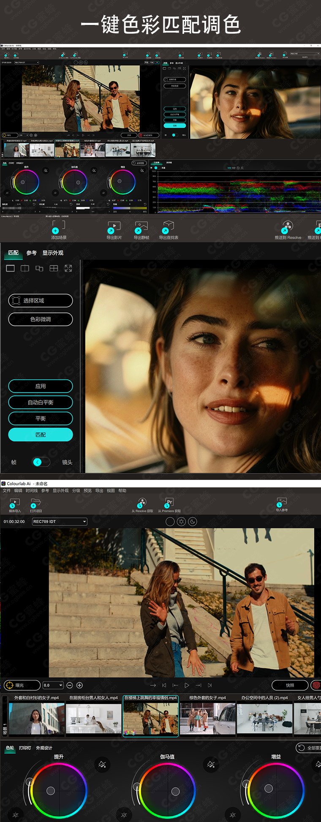Toggle bypass icon beside the 伽马值 wheel
Viewport: 321px width, 822px height.
coord(211,764)
